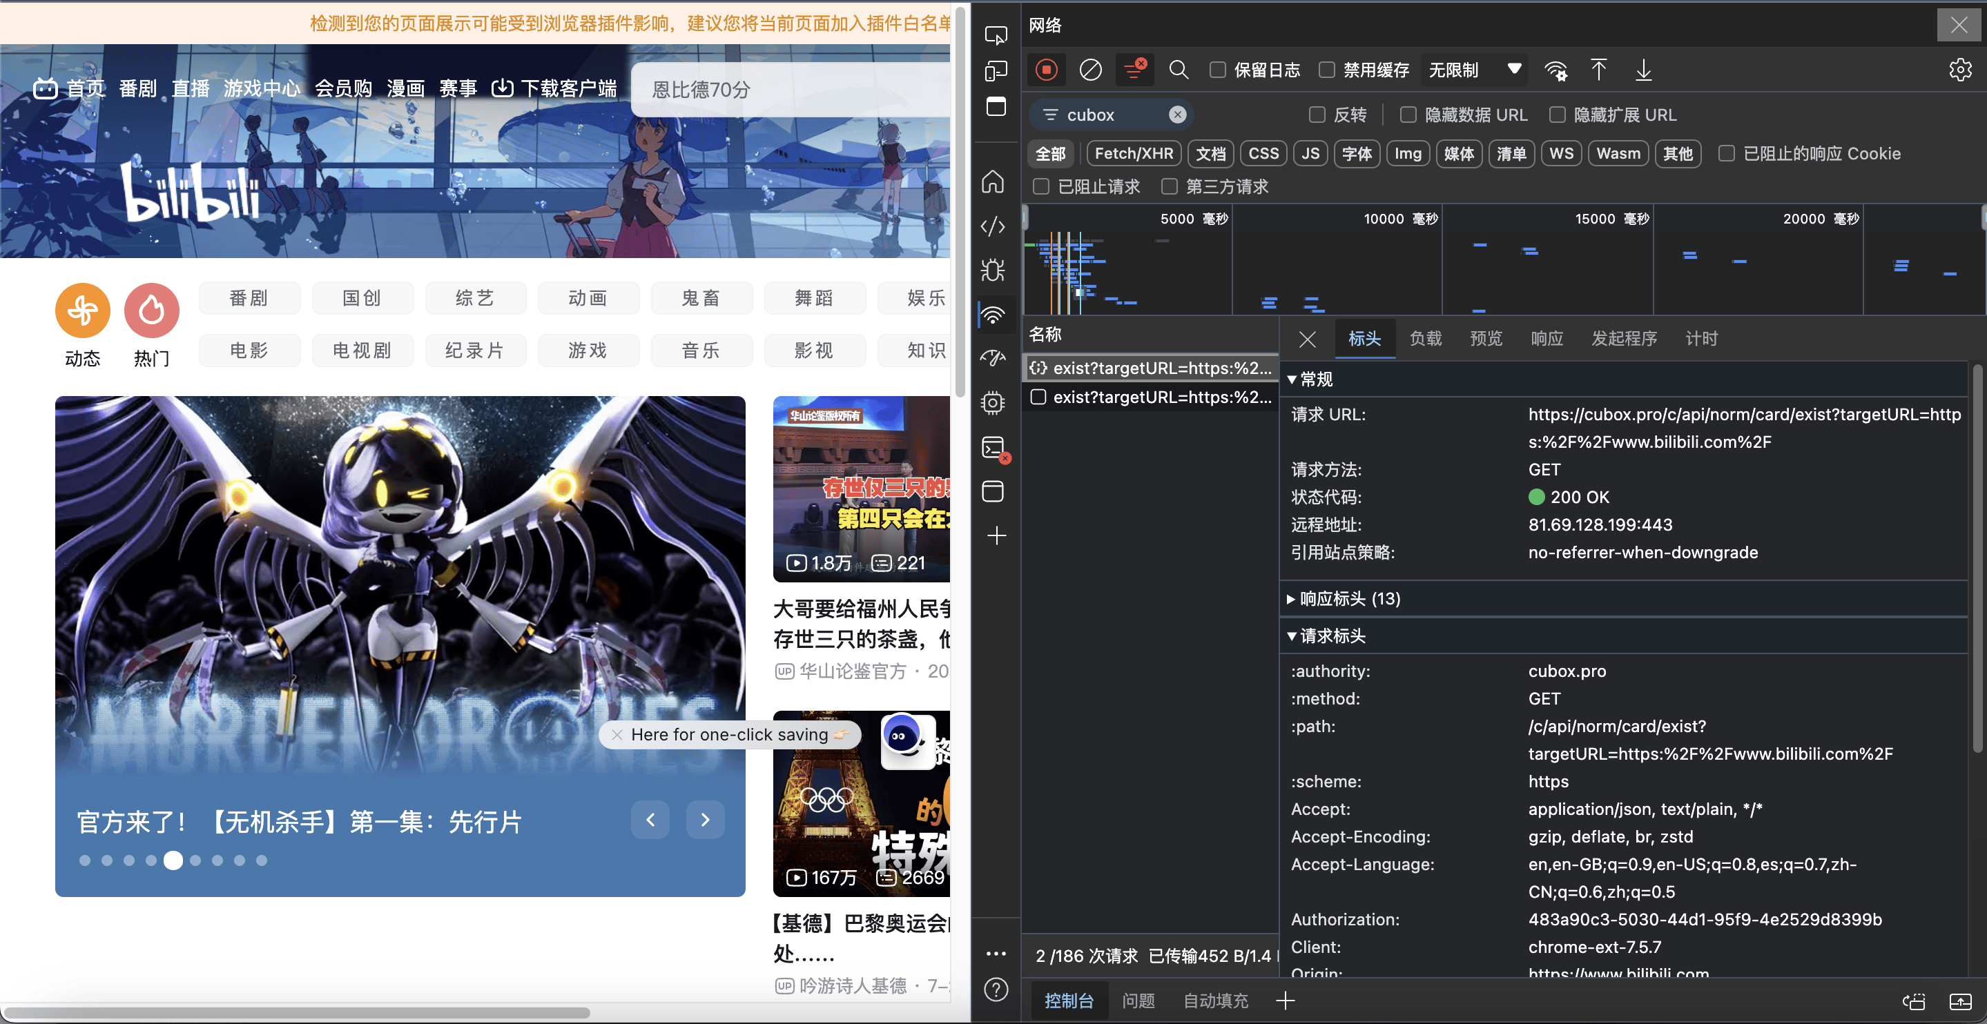Close the request details pane
The width and height of the screenshot is (1987, 1024).
[x=1308, y=339]
